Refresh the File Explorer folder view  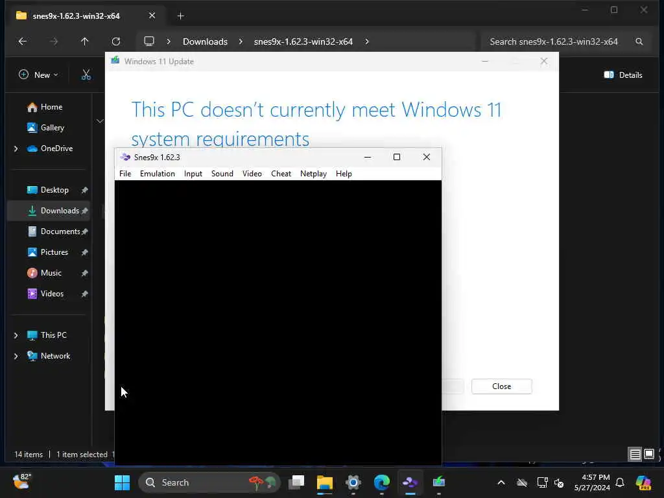pos(116,41)
